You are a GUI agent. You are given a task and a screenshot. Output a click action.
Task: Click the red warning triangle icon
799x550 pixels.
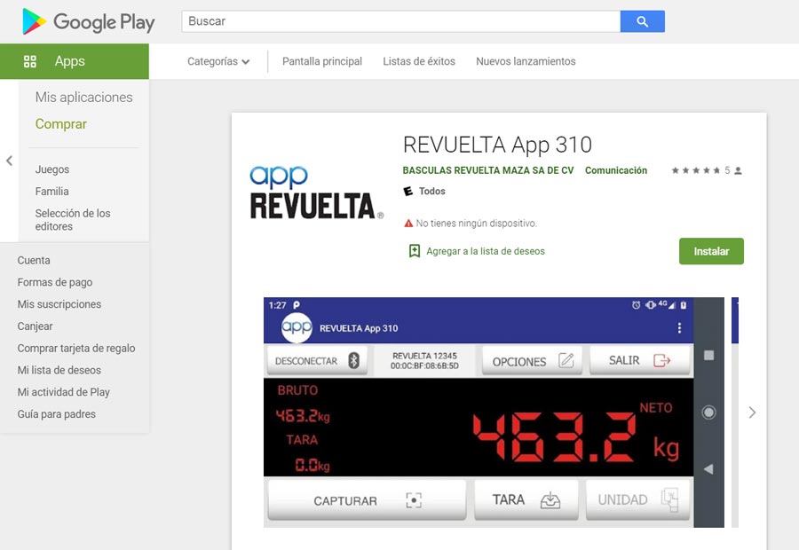tap(408, 223)
